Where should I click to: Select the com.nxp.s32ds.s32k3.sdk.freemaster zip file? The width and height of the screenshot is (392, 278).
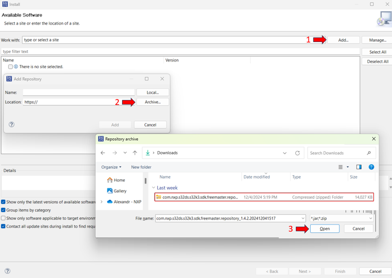[x=264, y=197]
